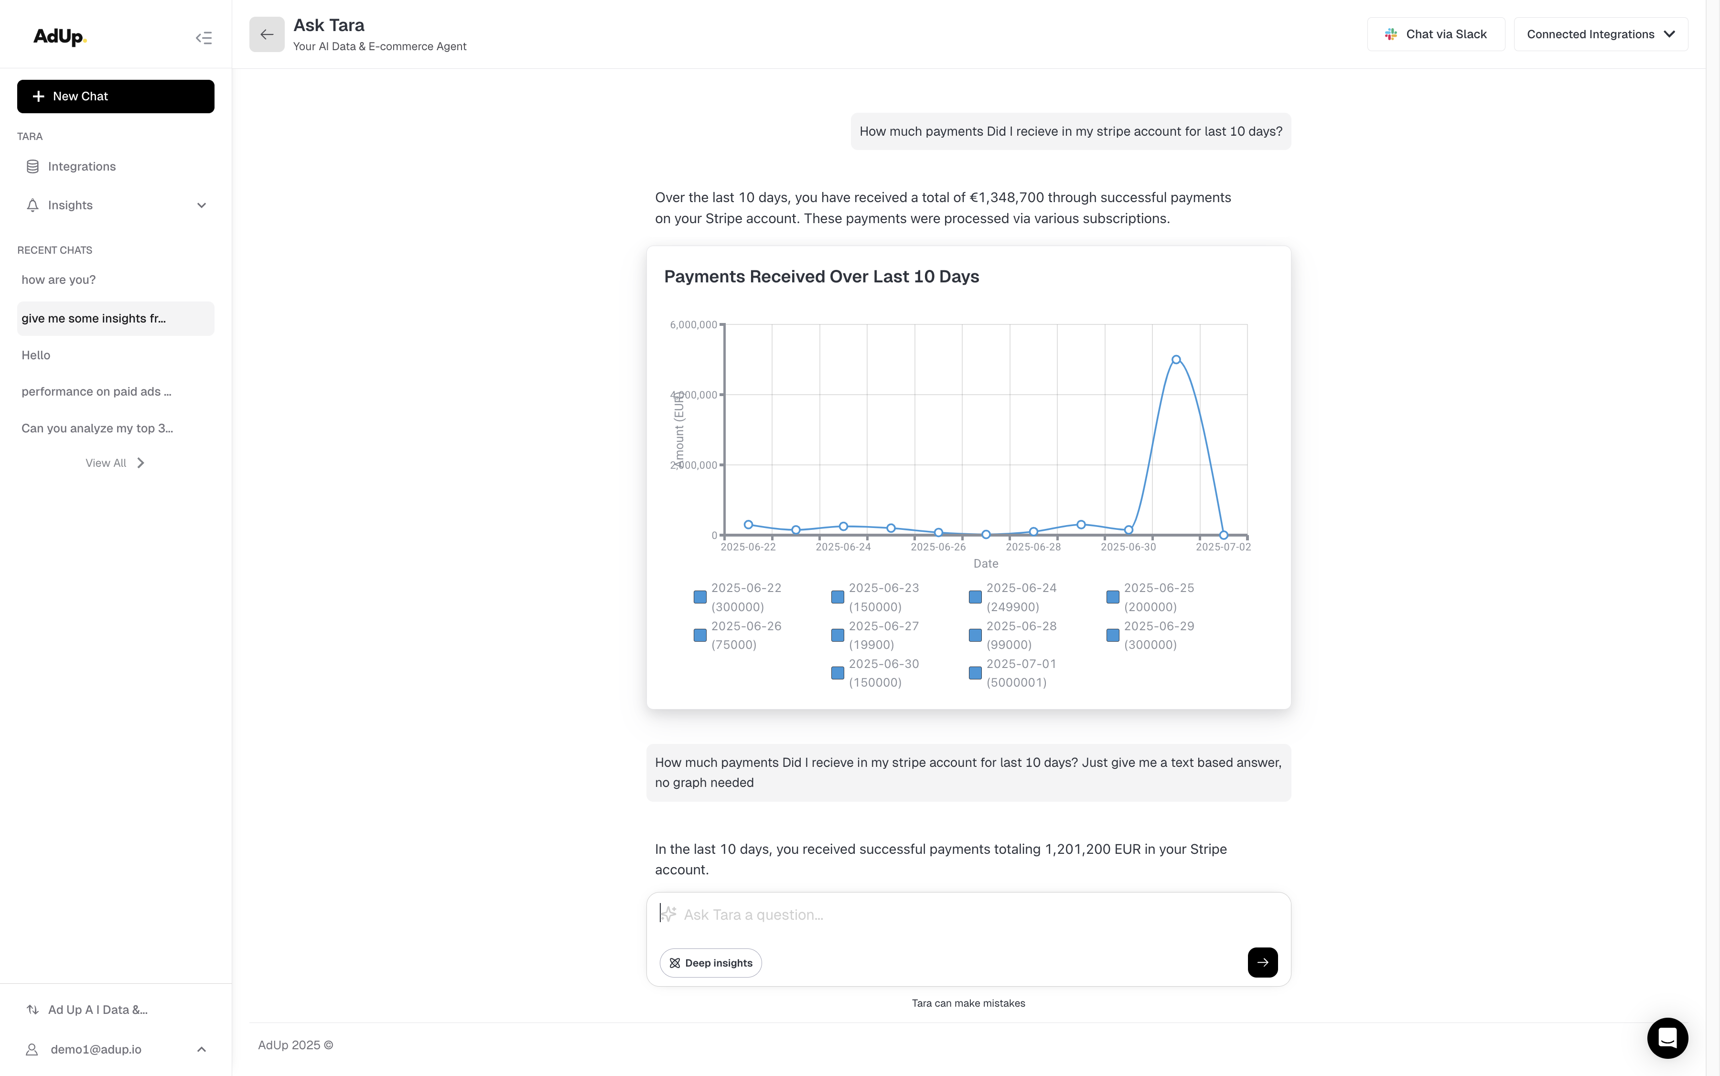Click the workspace switcher arrows icon
This screenshot has width=1720, height=1076.
point(33,1010)
